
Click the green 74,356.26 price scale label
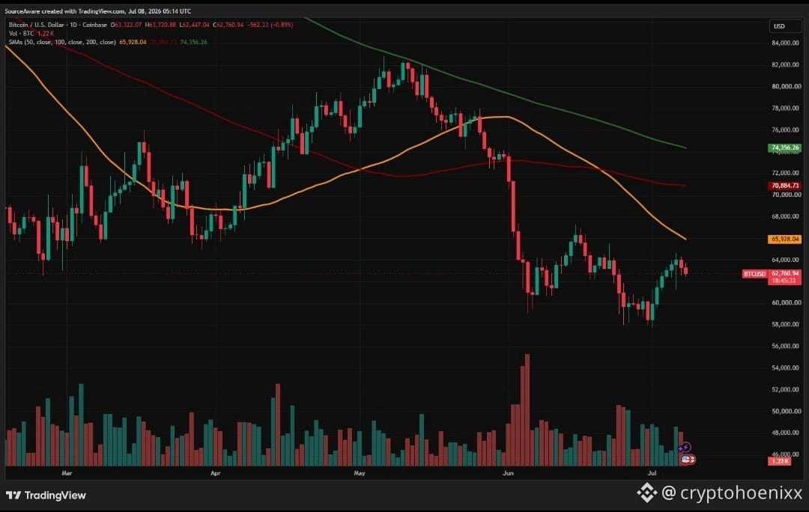pos(785,147)
